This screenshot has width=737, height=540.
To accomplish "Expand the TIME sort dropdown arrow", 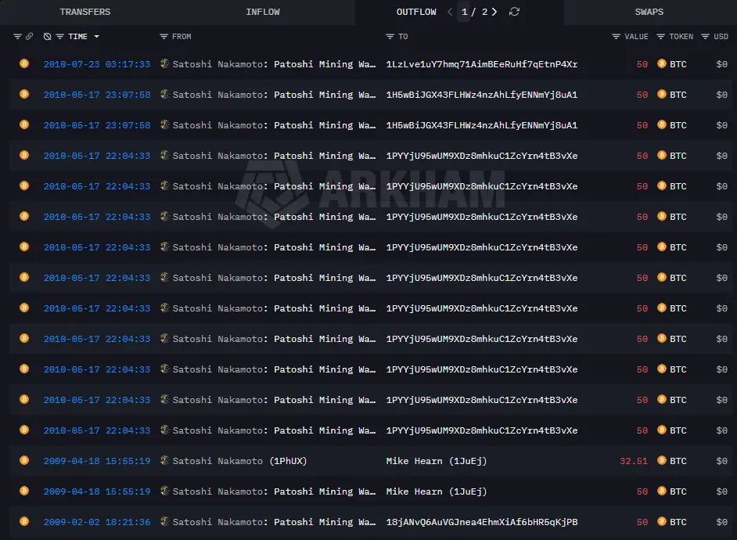I will (x=96, y=36).
